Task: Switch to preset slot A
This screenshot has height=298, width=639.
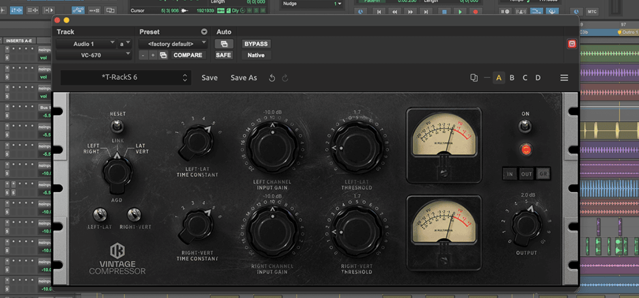Action: pyautogui.click(x=499, y=78)
